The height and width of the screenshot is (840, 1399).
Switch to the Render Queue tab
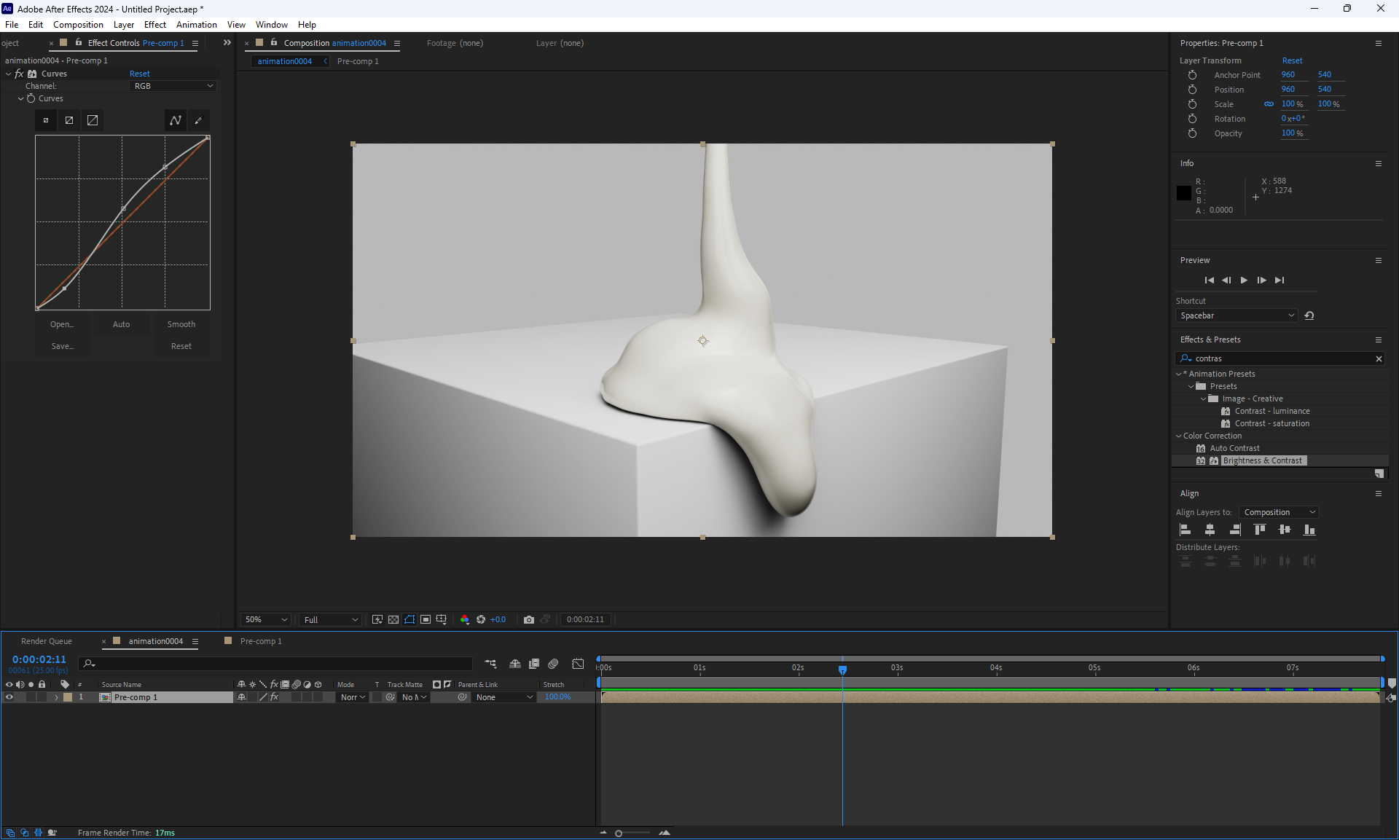[47, 642]
